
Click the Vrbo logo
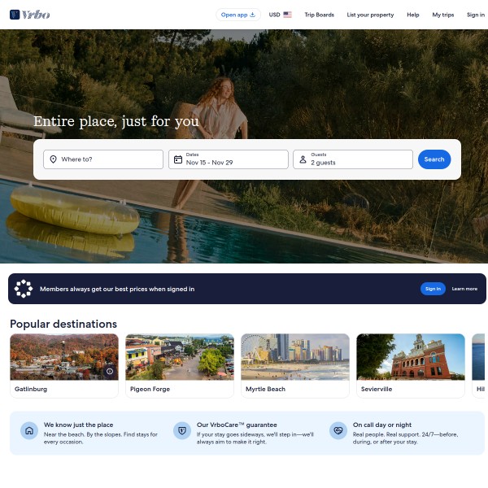click(x=29, y=15)
